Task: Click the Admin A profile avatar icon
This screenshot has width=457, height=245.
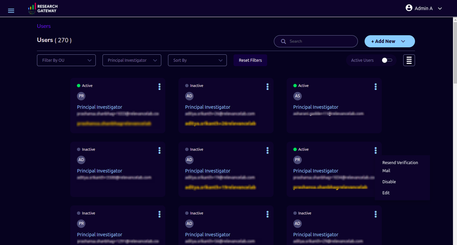Action: pyautogui.click(x=409, y=8)
